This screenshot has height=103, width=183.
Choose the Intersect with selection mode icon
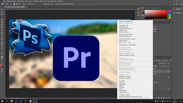coord(19,4)
